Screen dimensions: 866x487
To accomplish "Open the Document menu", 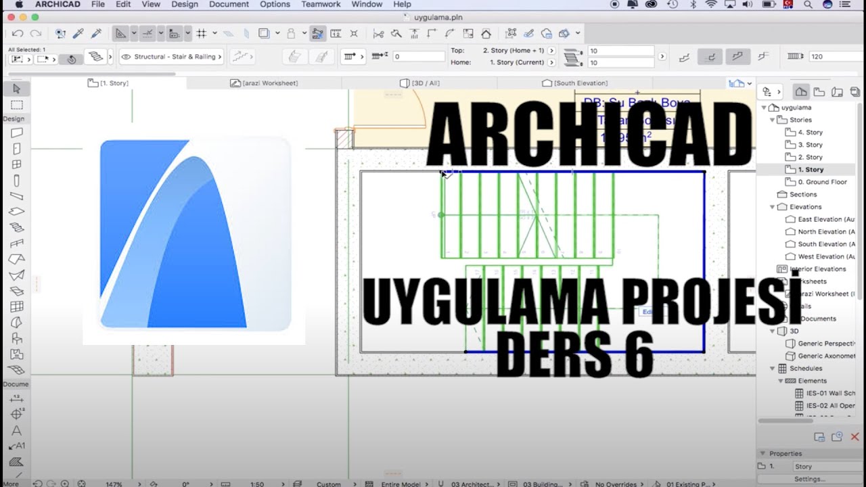I will click(229, 5).
